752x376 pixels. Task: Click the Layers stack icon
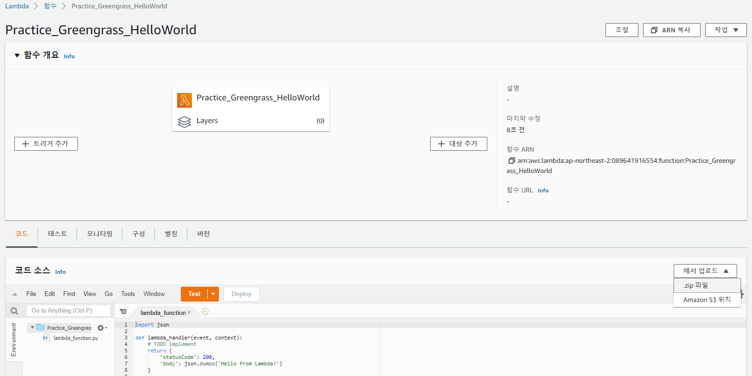(185, 122)
